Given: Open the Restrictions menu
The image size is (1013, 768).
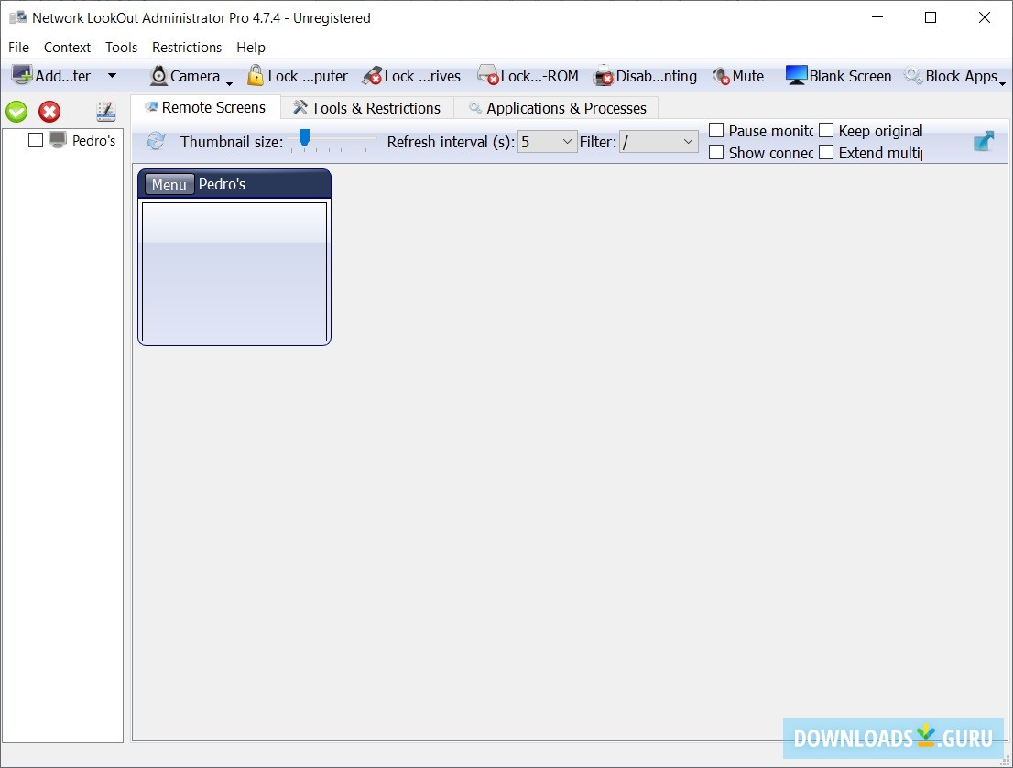Looking at the screenshot, I should point(187,47).
